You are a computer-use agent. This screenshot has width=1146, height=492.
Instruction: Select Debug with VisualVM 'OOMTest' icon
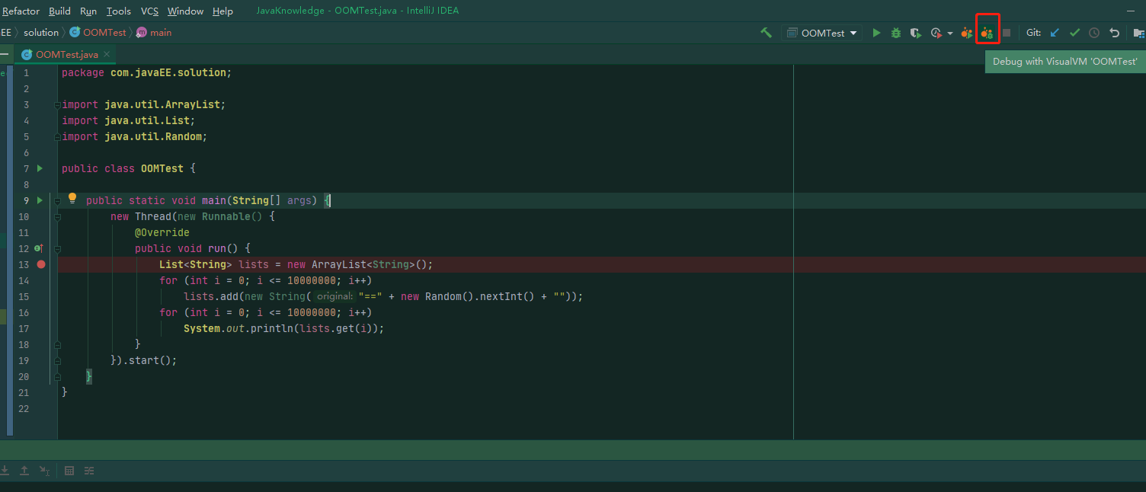coord(987,32)
